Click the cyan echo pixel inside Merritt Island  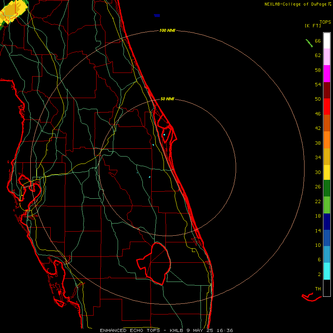coord(164,135)
